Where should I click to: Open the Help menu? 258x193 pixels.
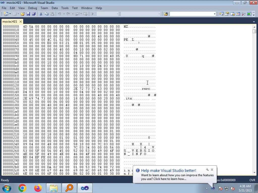point(99,8)
